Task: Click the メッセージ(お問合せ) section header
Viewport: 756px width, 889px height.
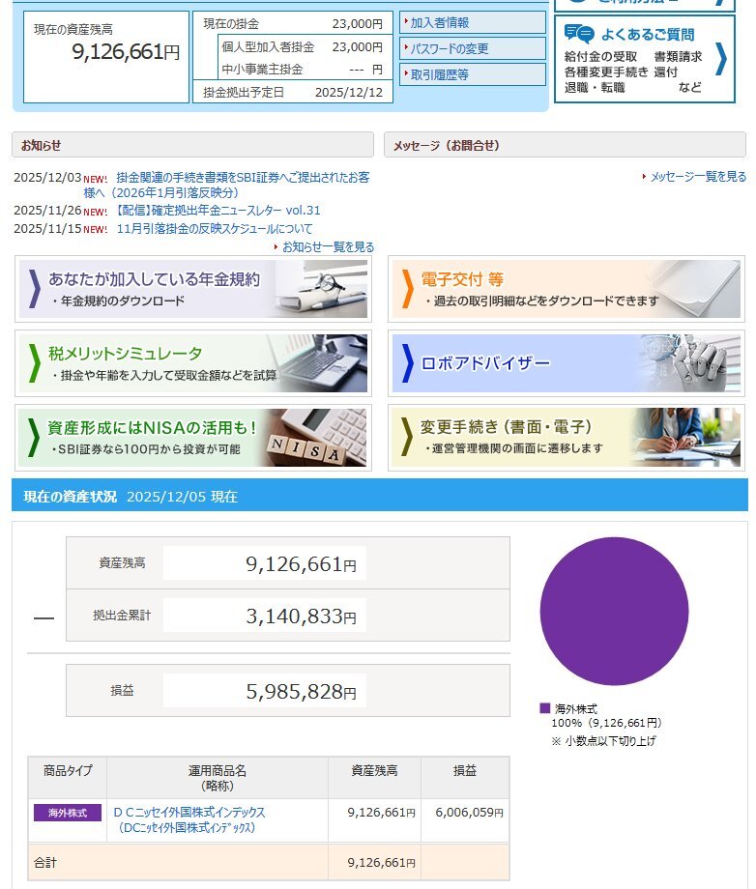Action: click(565, 145)
